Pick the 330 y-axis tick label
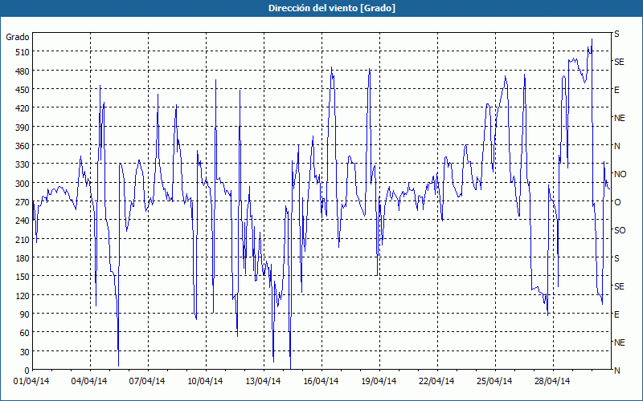Image resolution: width=643 pixels, height=401 pixels. click(x=23, y=164)
